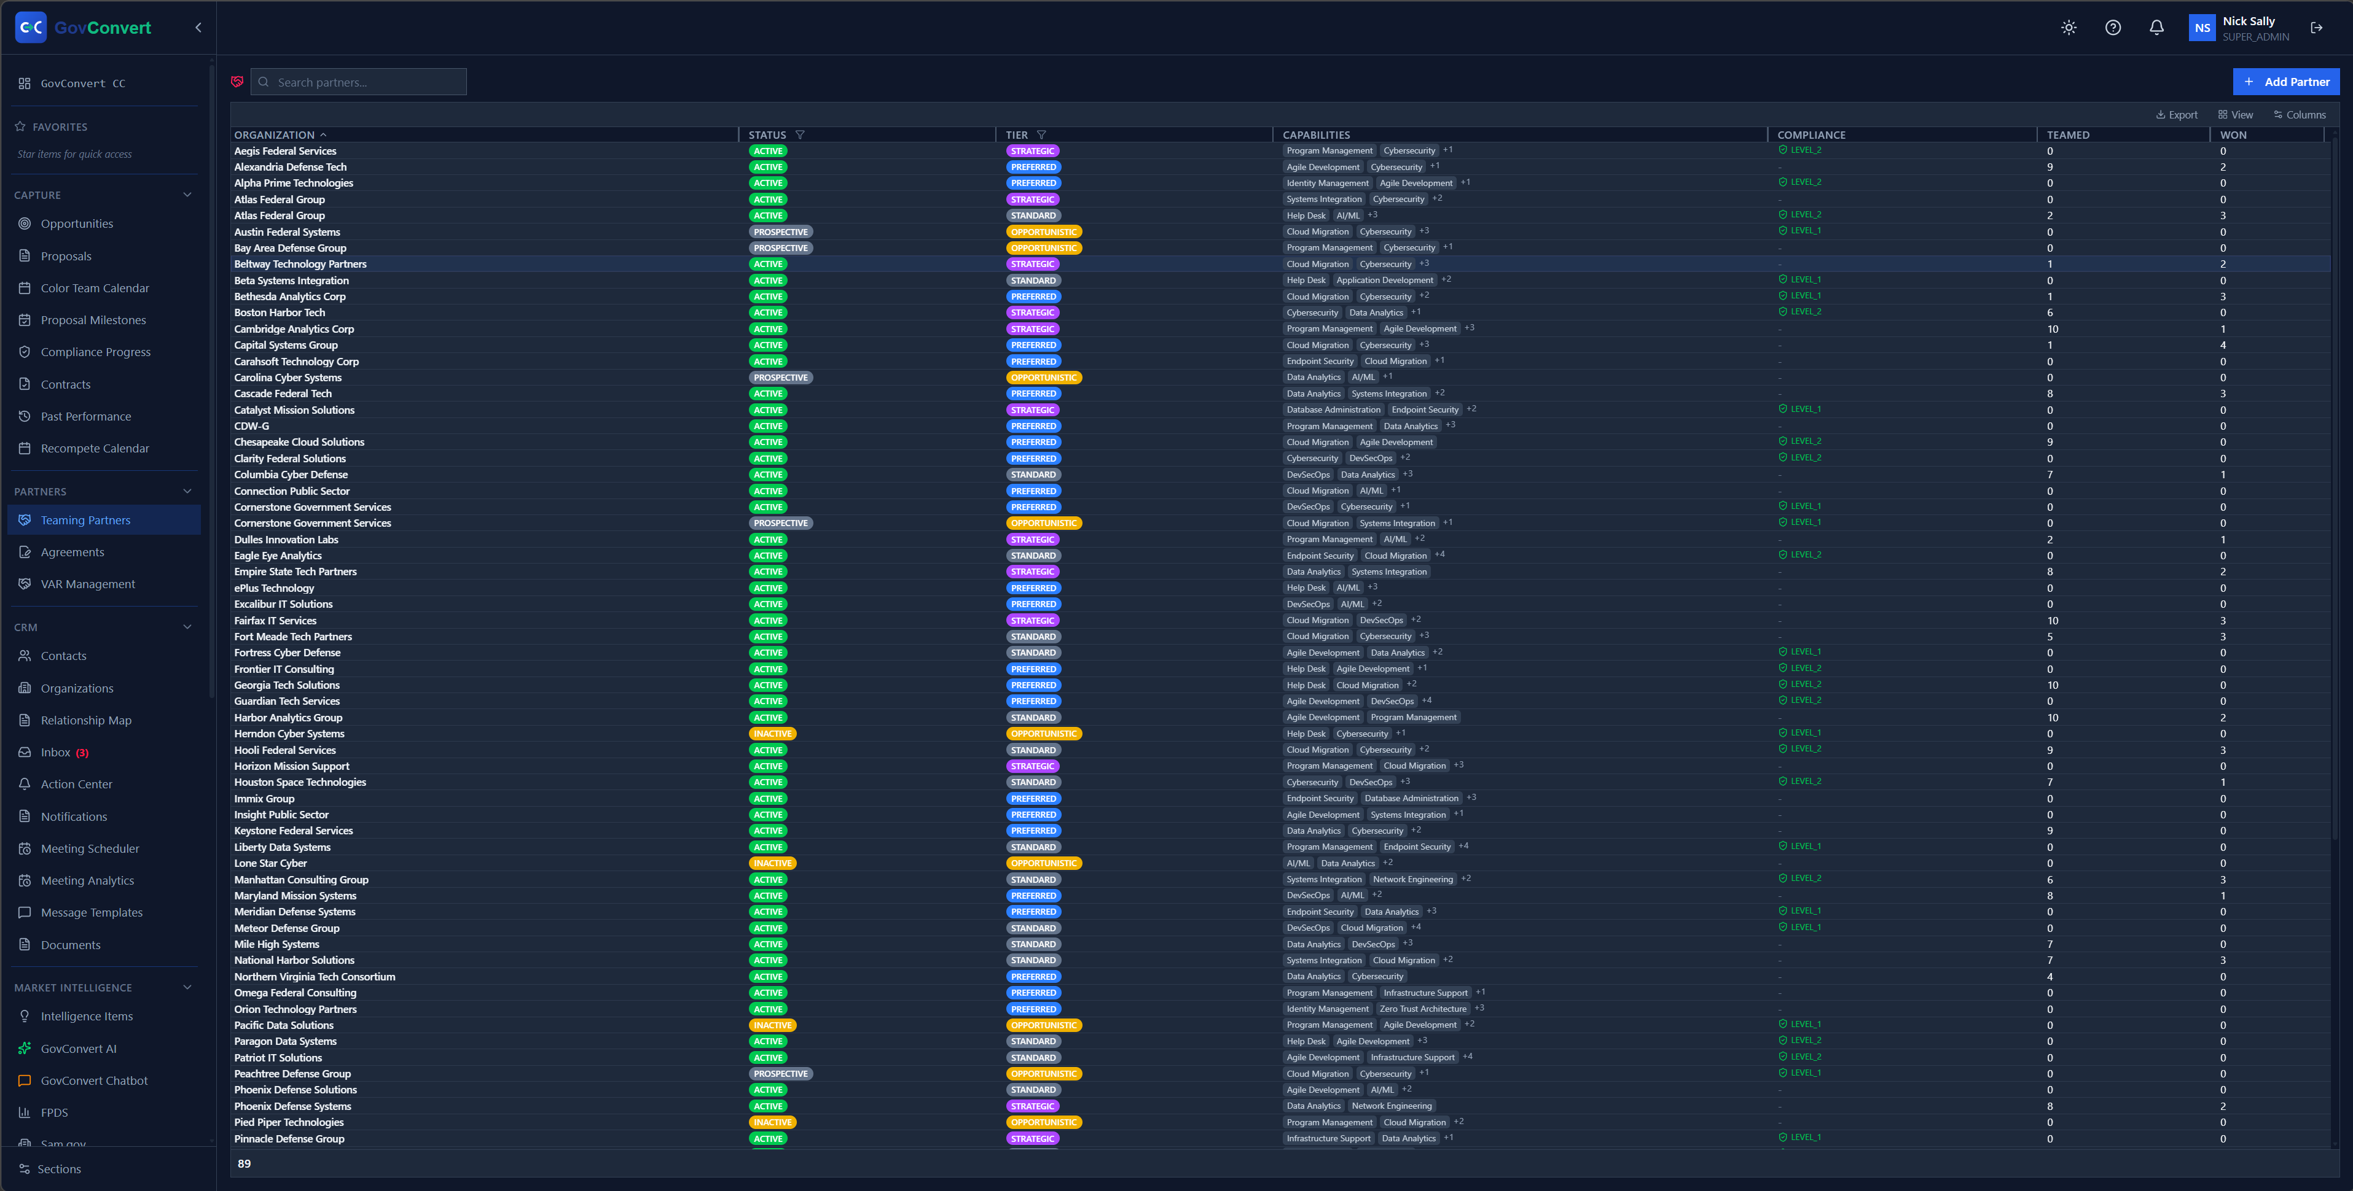
Task: Click the Recompete Calendar icon
Action: 25,448
